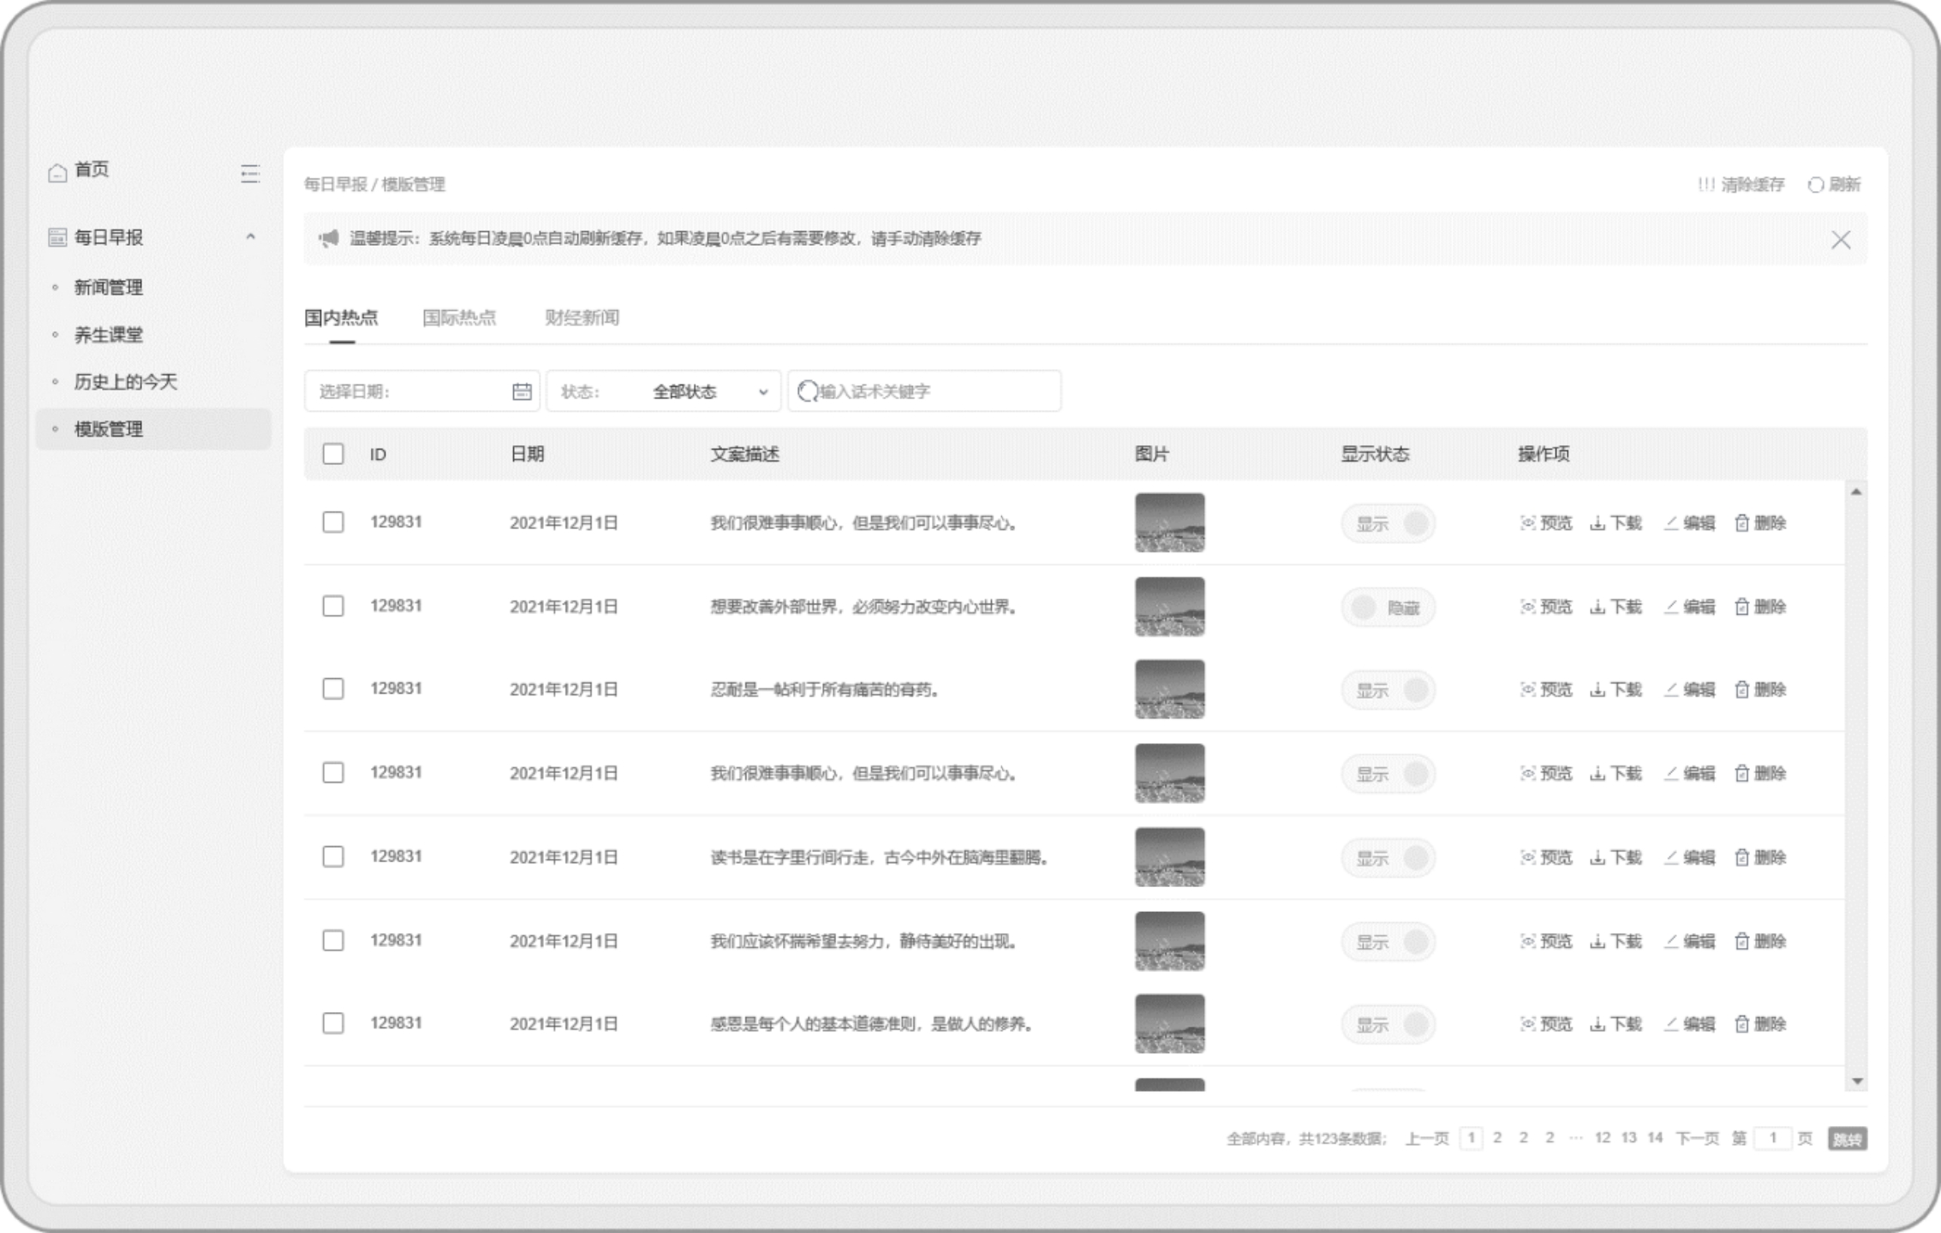Click the table scrollbar down arrow
This screenshot has height=1233, width=1941.
(1856, 1081)
